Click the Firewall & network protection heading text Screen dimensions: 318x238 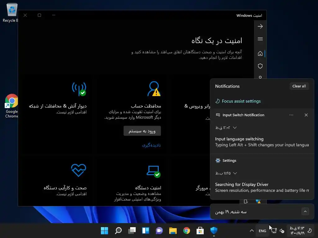tap(57, 106)
